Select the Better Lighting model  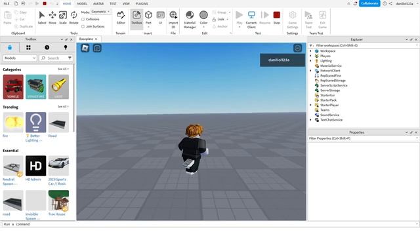click(35, 127)
